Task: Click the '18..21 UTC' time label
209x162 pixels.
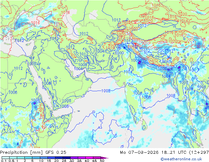Action: coord(174,152)
